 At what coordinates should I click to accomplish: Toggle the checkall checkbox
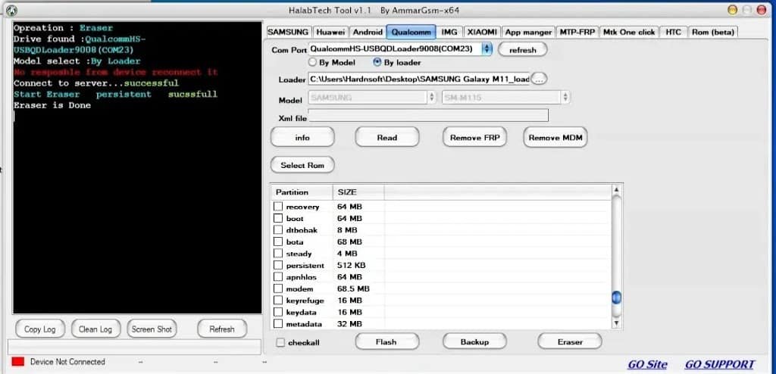[280, 342]
